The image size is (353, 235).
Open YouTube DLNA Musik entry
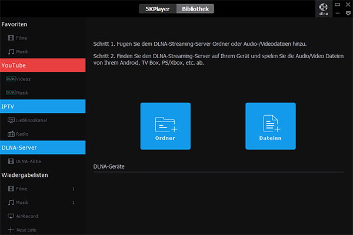43,93
